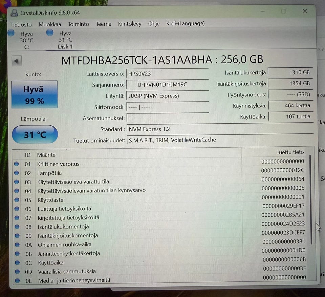Click status dot for Käyttöaste row
Screen dimensions: 325x297
[17, 200]
